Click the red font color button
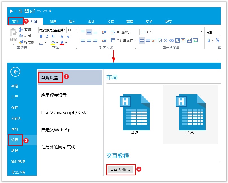 coord(62,42)
